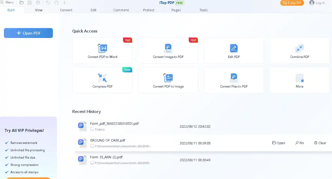Pin the GROUND OF CASE.pdf entry
This screenshot has height=179, width=332.
tap(299, 143)
